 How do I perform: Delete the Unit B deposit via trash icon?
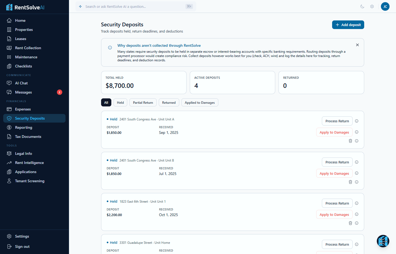tap(350, 182)
